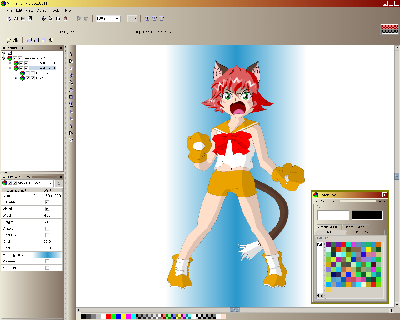This screenshot has width=400, height=320.
Task: Click the Save floppy disk icon
Action: pyautogui.click(x=23, y=18)
